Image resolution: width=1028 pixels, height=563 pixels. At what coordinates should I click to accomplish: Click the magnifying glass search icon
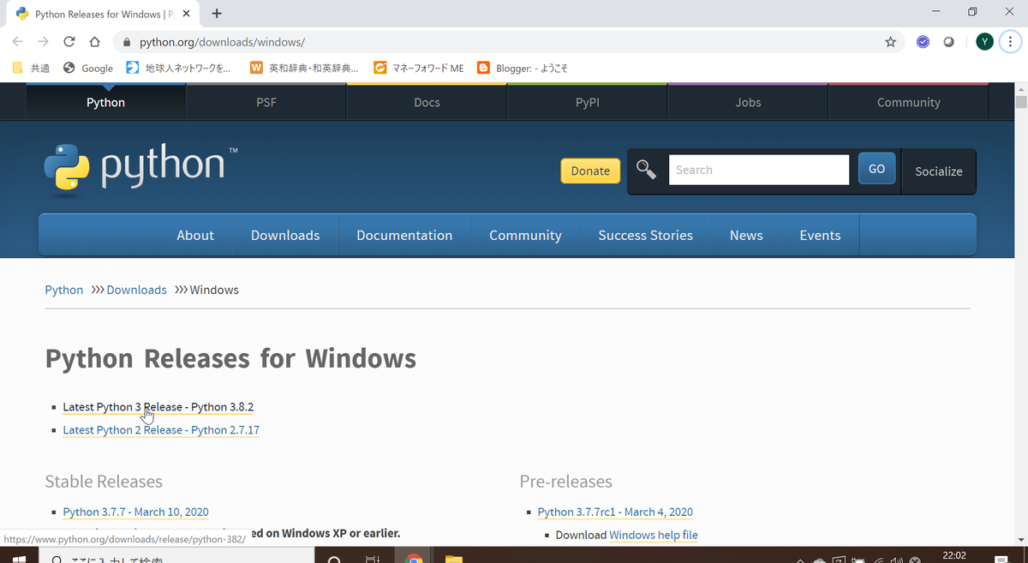click(x=646, y=170)
